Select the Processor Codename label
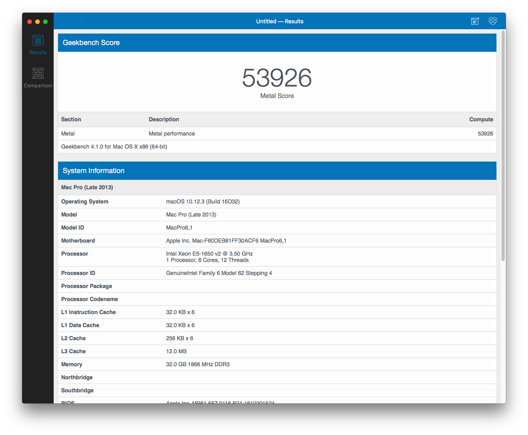This screenshot has height=435, width=528. pos(90,299)
